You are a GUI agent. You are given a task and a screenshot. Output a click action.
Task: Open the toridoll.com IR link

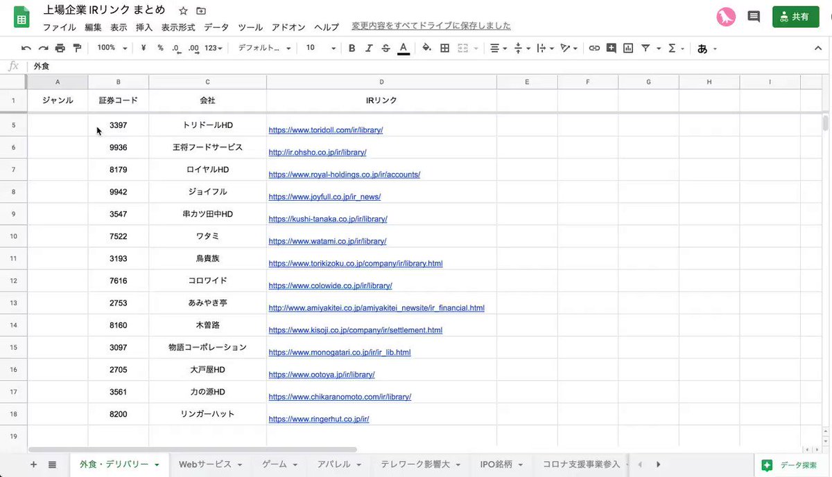pyautogui.click(x=326, y=130)
